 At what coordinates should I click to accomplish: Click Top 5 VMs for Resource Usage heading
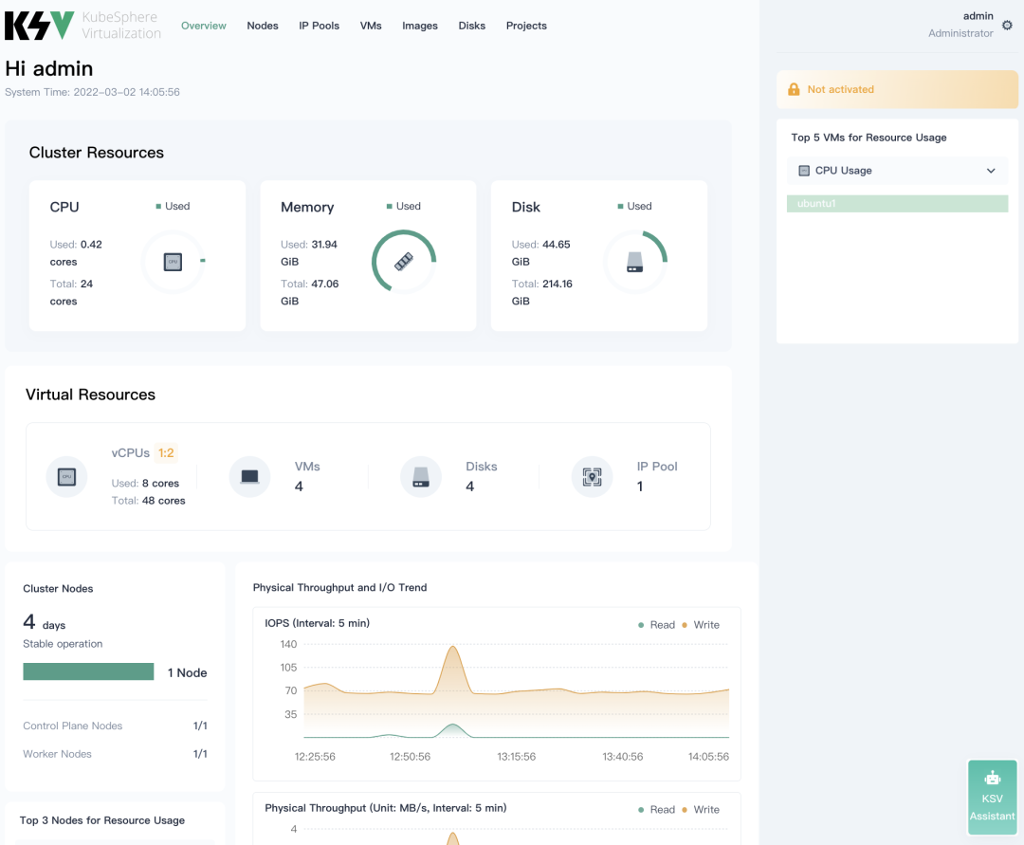(x=869, y=138)
